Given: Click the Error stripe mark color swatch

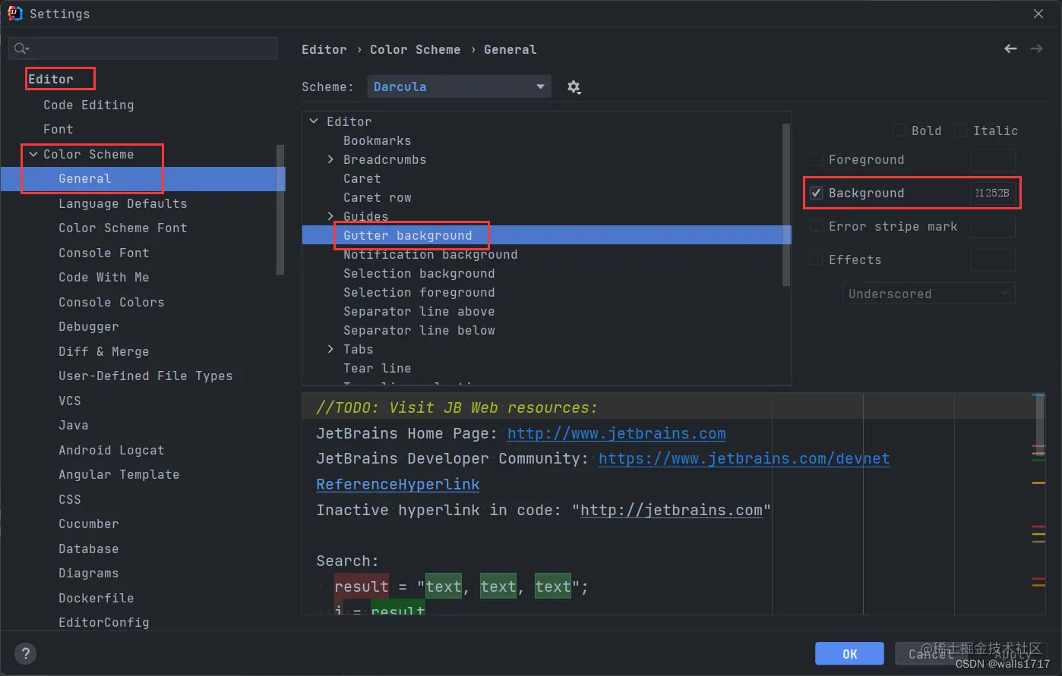Looking at the screenshot, I should click(x=993, y=226).
